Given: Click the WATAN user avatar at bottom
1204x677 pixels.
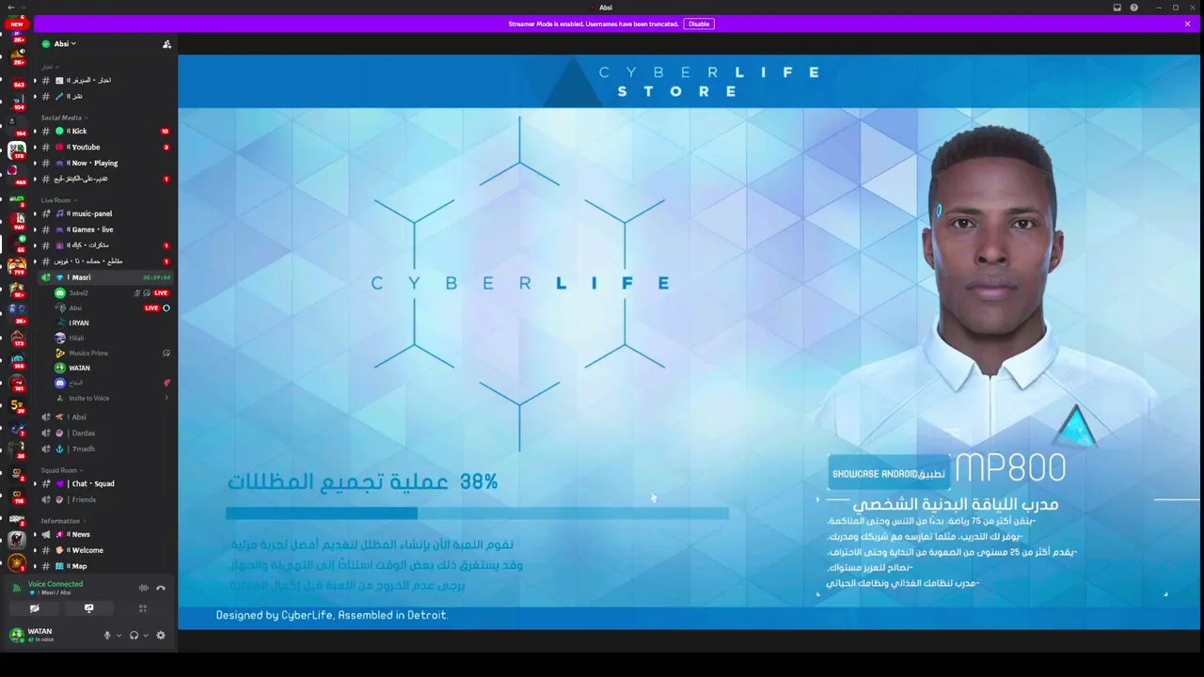Looking at the screenshot, I should (x=17, y=635).
